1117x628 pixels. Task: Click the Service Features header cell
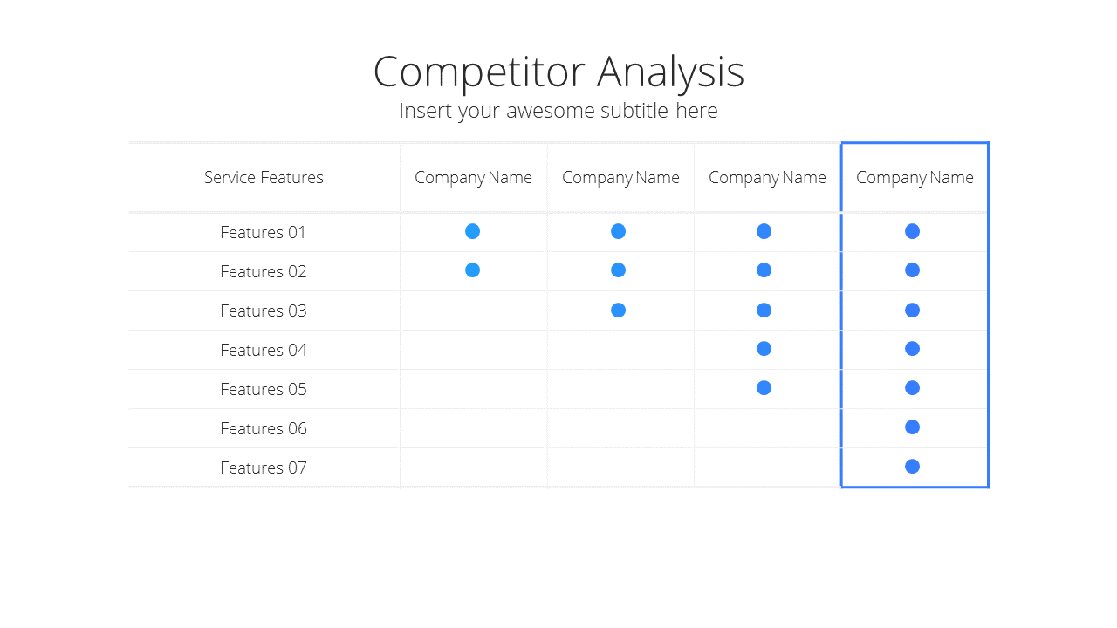(264, 177)
